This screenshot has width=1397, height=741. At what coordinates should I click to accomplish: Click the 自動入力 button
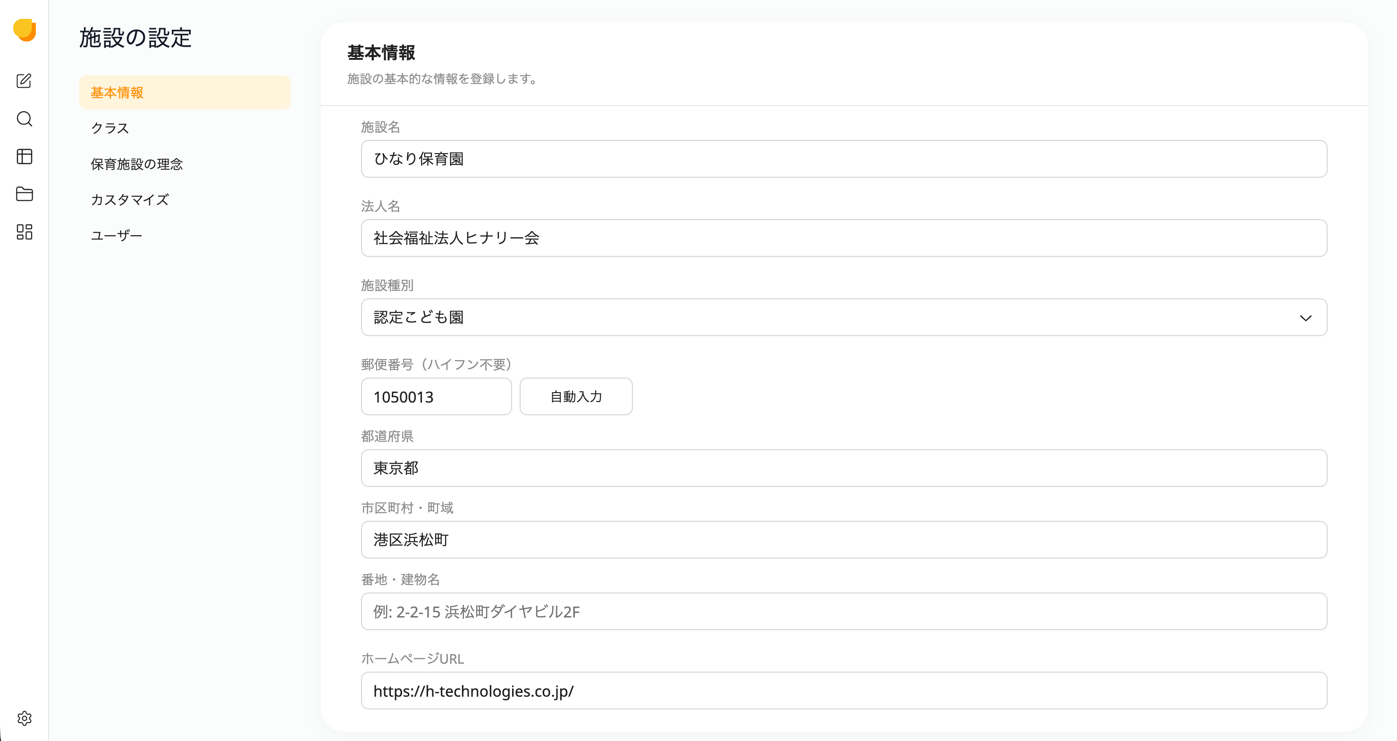576,396
